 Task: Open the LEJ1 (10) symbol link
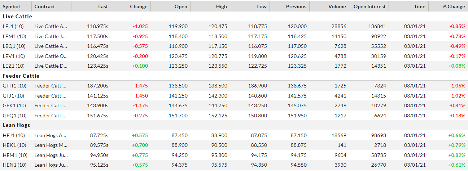tap(14, 26)
